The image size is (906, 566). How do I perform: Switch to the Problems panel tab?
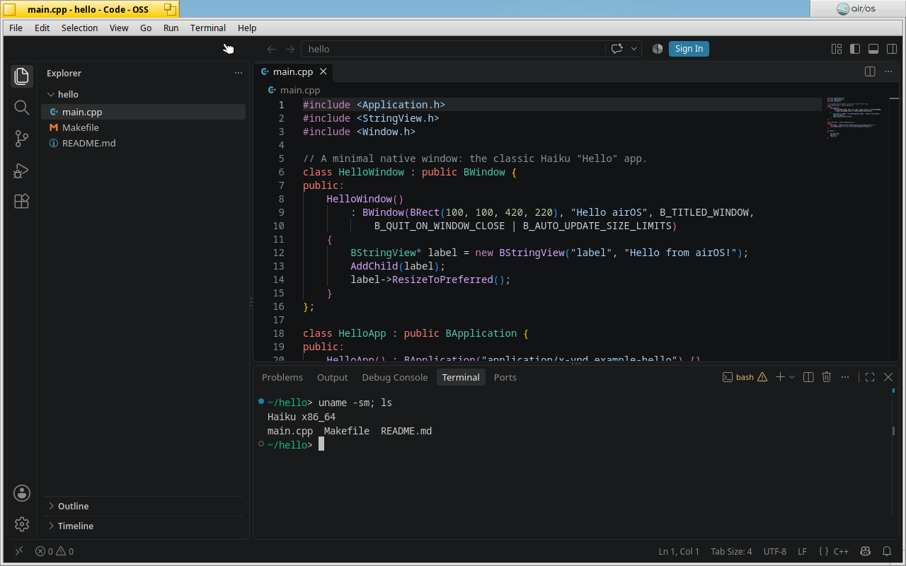coord(282,377)
